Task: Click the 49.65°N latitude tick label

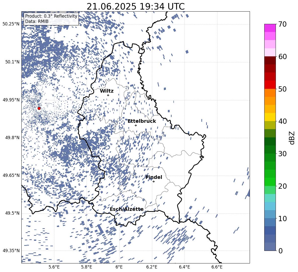Action: point(11,175)
